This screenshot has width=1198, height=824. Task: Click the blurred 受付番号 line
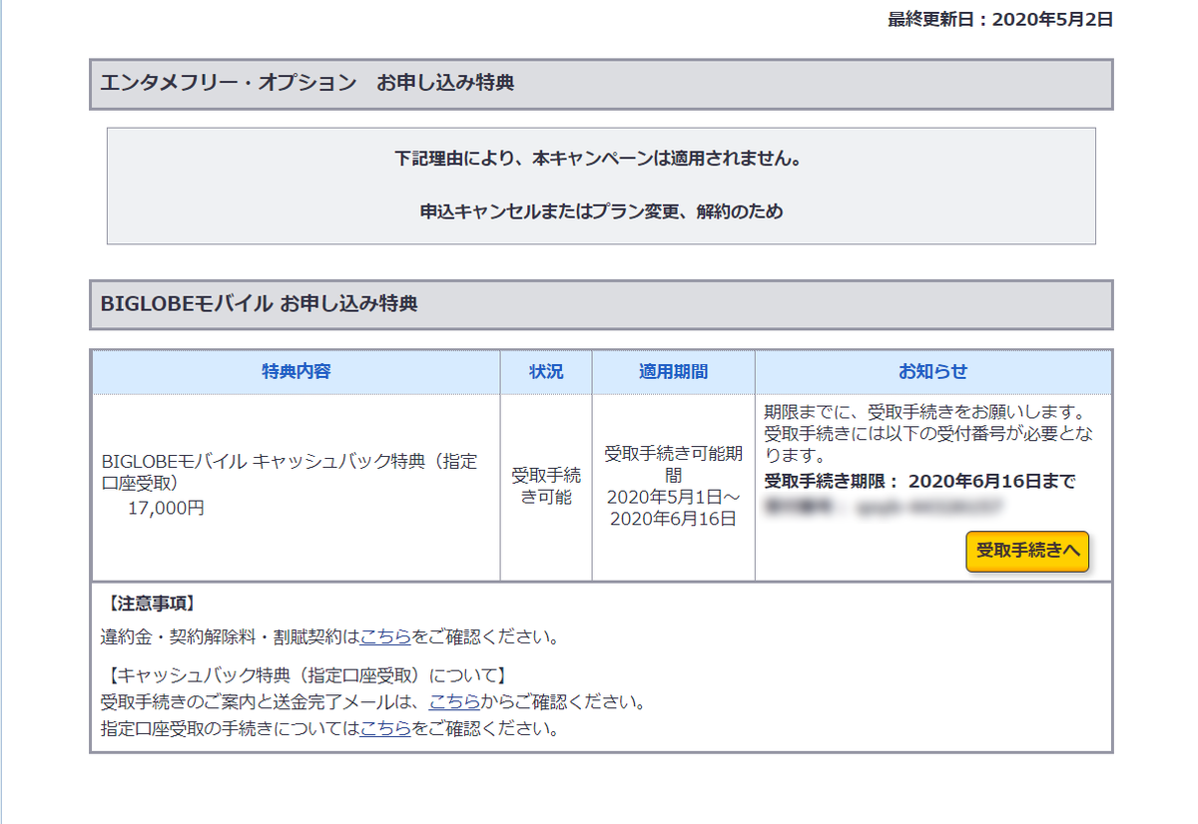(884, 508)
